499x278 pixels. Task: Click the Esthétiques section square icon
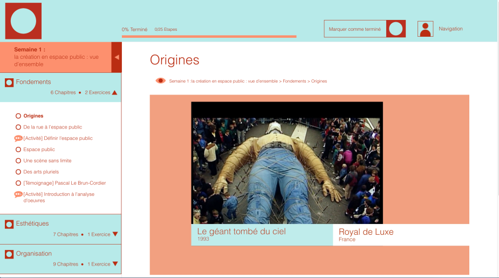click(x=9, y=224)
